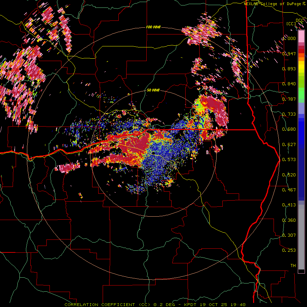Click the 0.360 scale value

pyautogui.click(x=289, y=220)
